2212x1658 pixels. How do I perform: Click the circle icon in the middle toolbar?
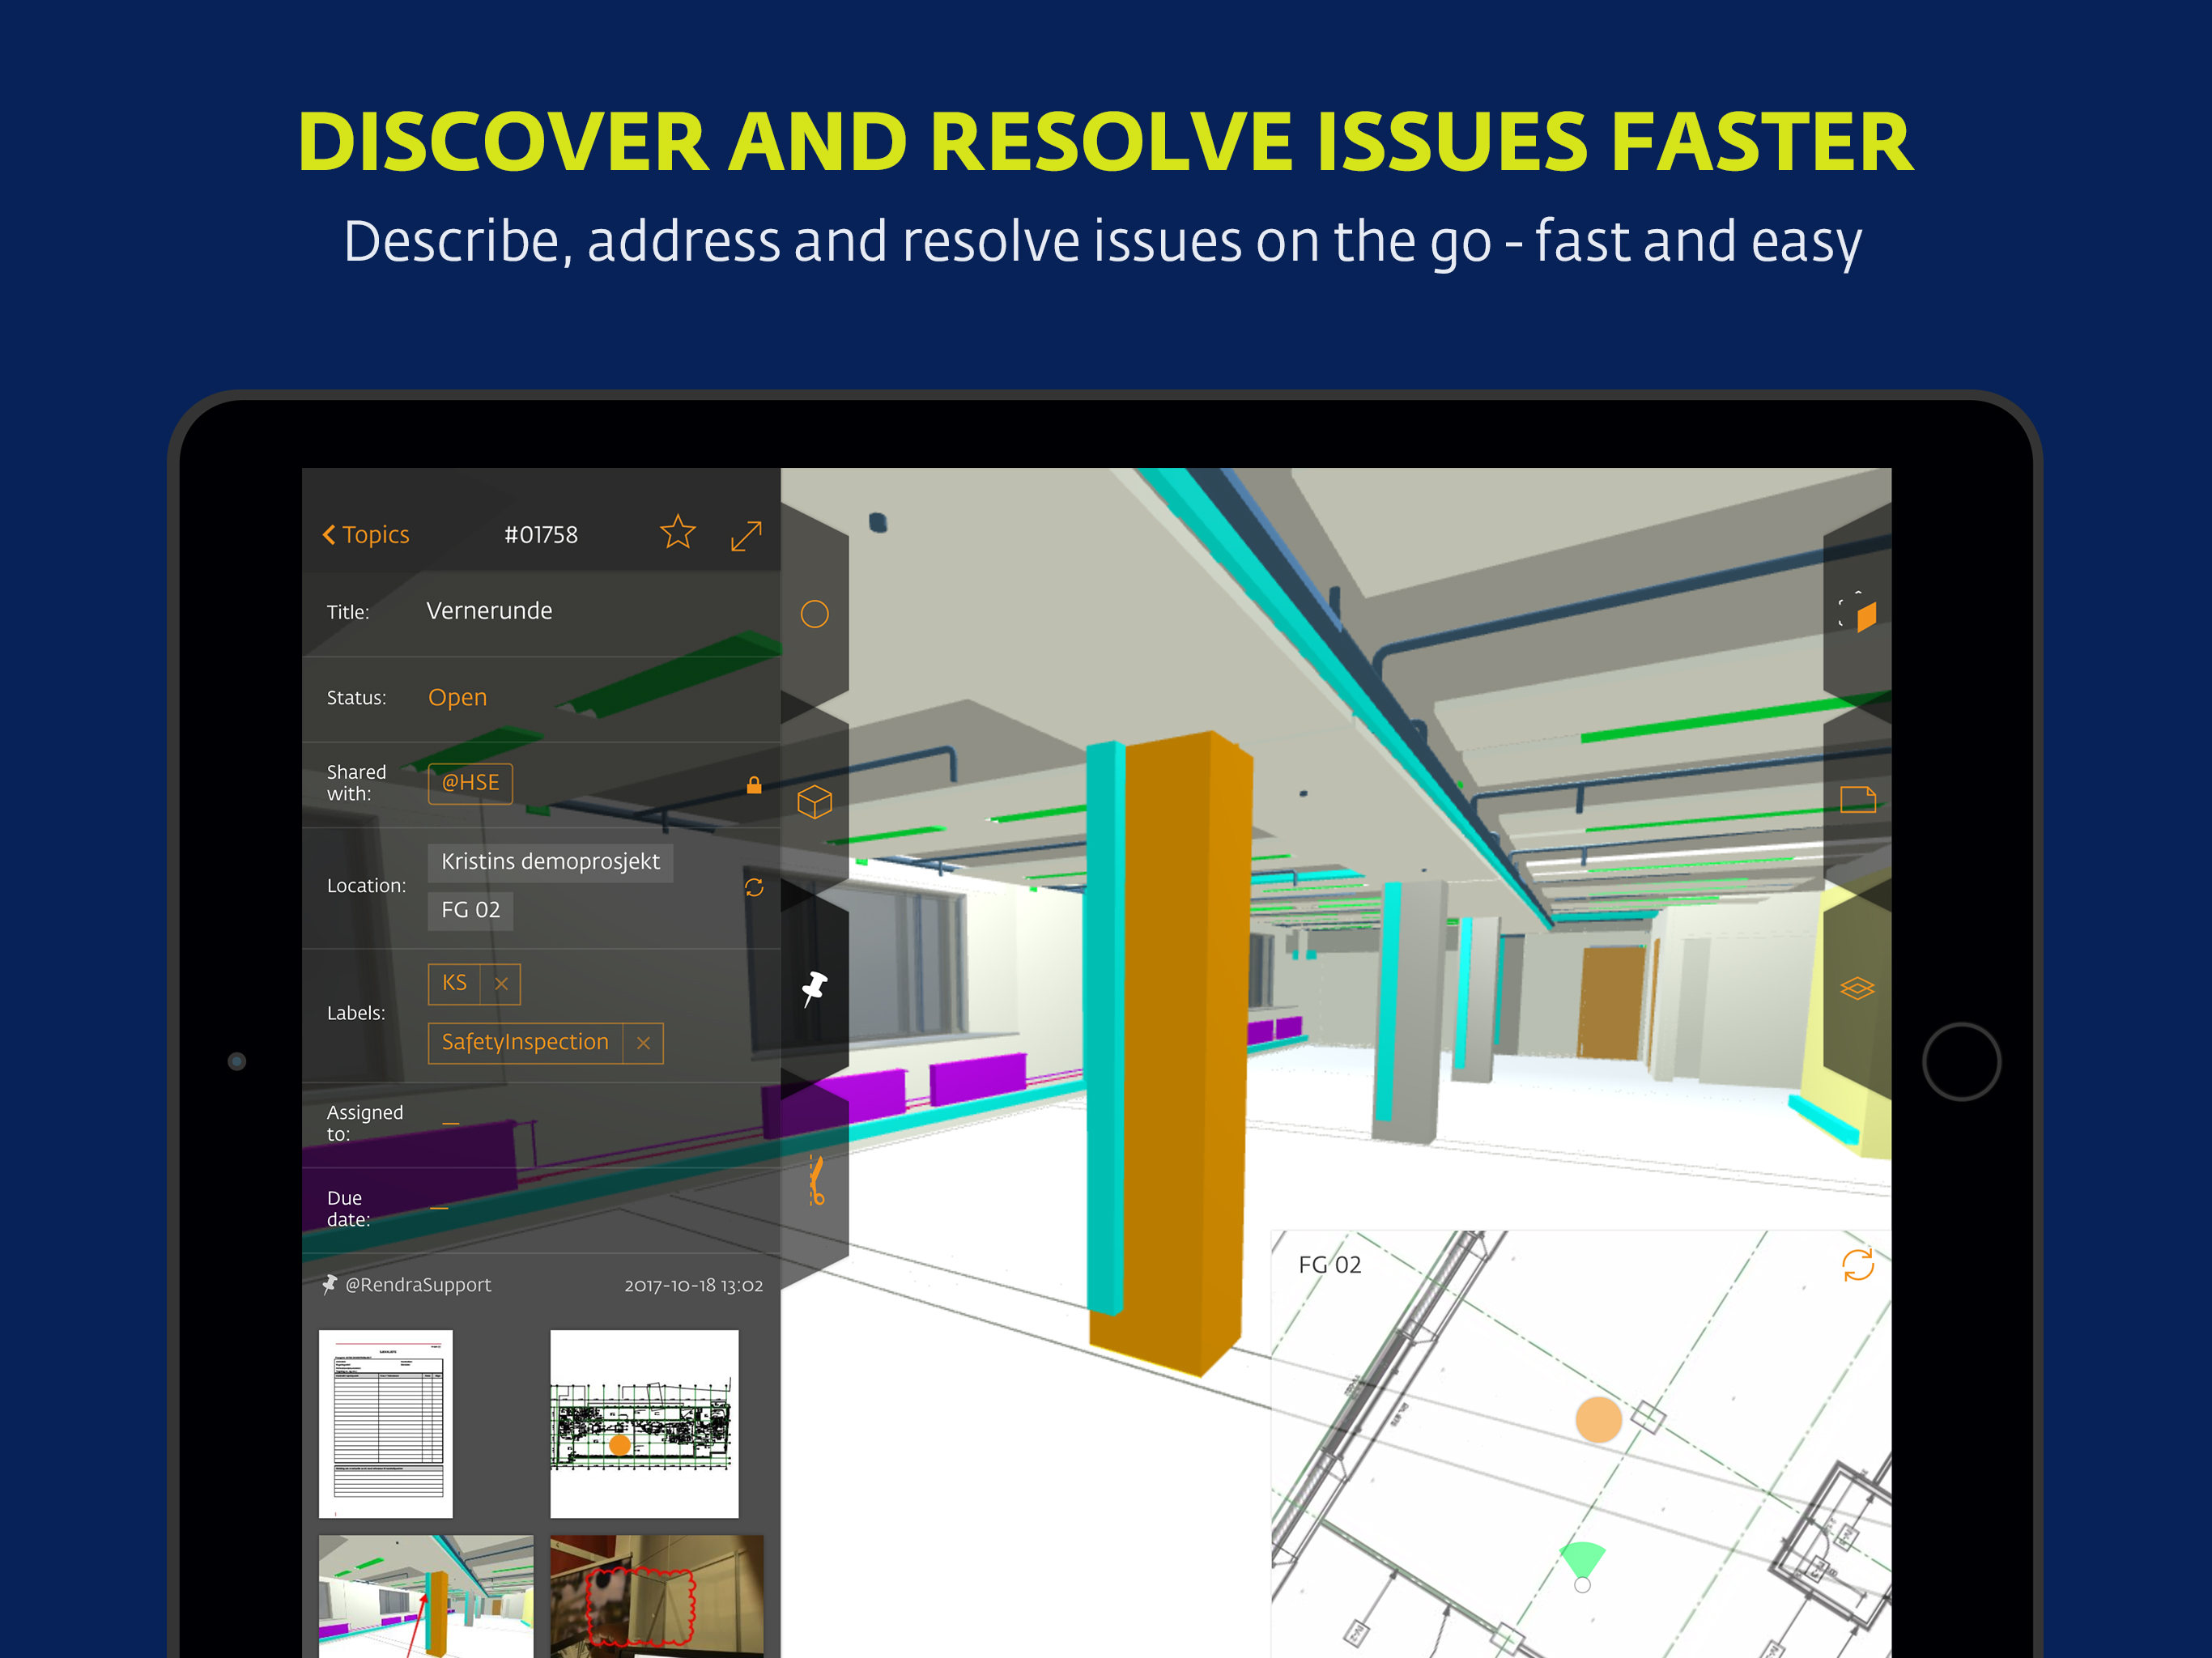[x=814, y=614]
